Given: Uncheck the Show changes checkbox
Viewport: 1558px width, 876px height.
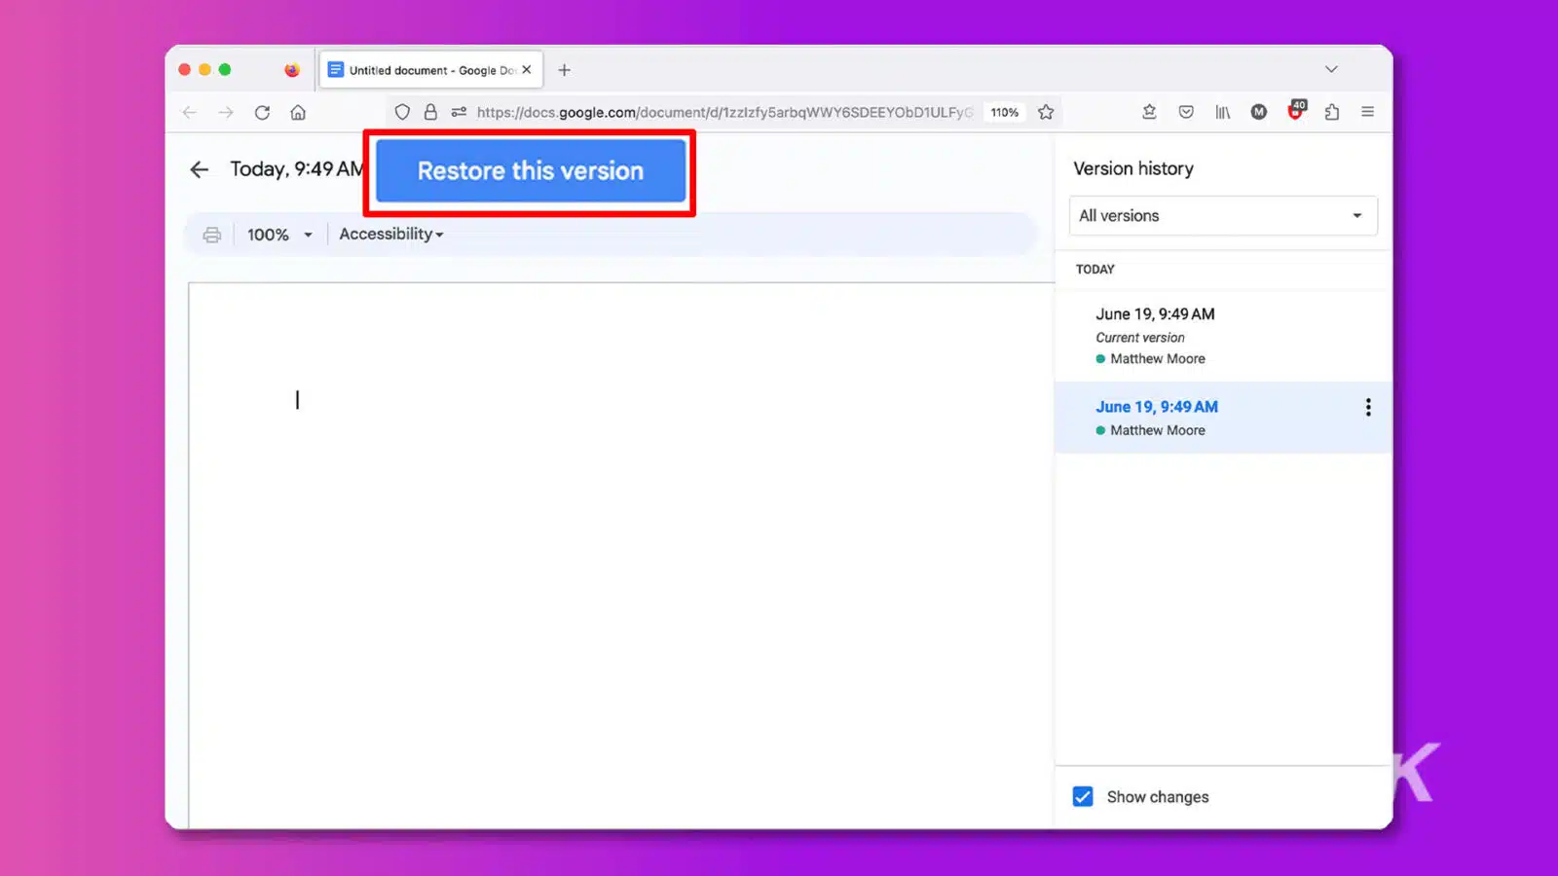Looking at the screenshot, I should pyautogui.click(x=1082, y=796).
